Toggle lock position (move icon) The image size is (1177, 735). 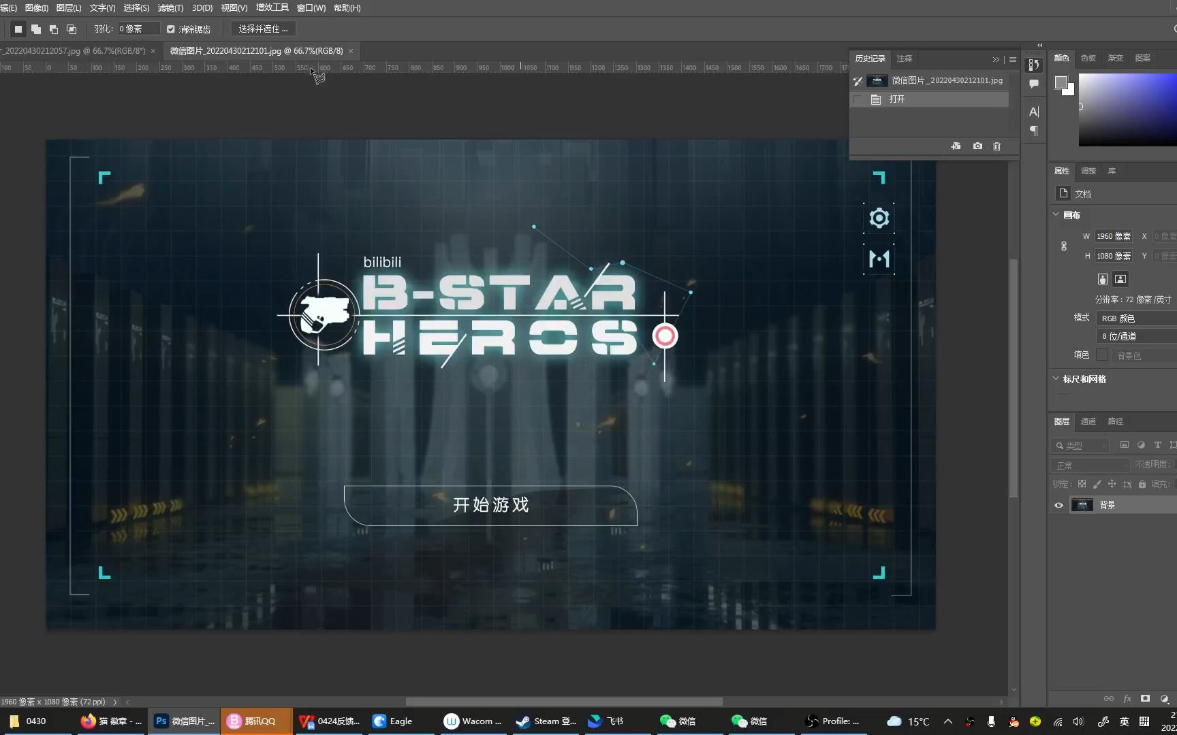[1112, 484]
